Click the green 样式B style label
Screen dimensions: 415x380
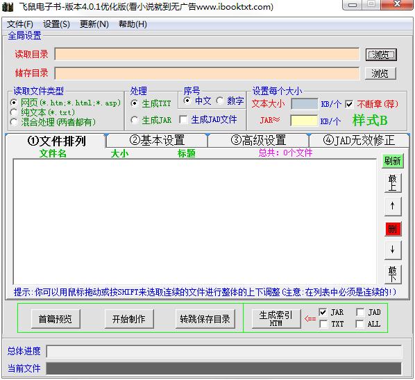[370, 121]
